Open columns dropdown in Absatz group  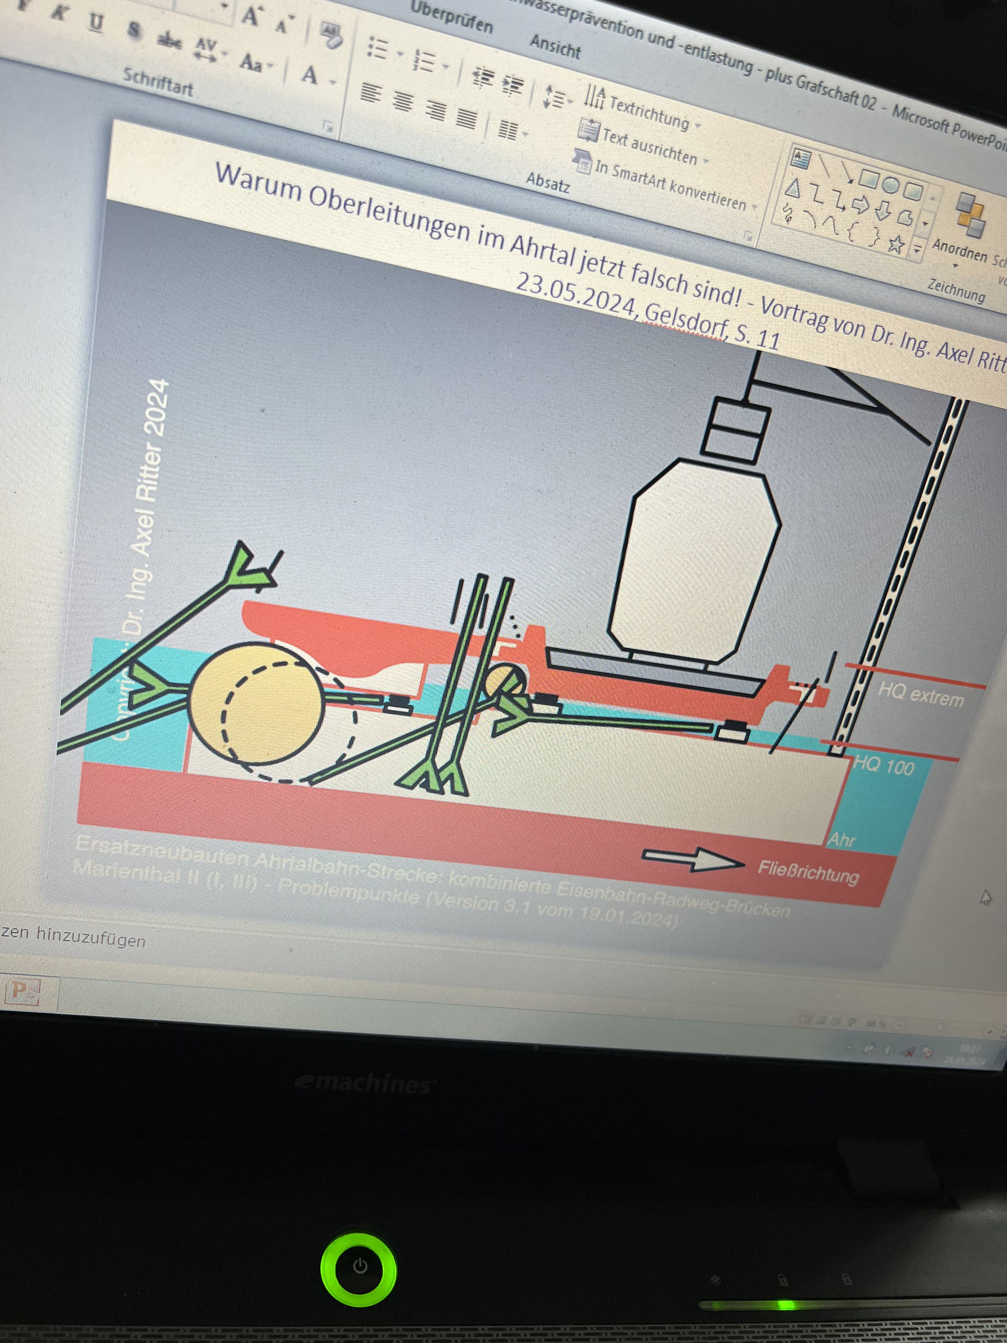tap(513, 130)
